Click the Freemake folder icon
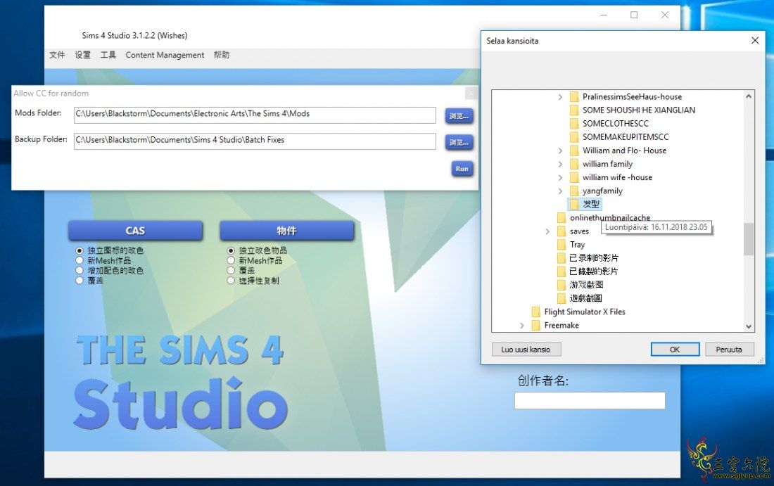 tap(535, 325)
